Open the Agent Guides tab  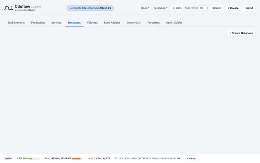(x=174, y=22)
